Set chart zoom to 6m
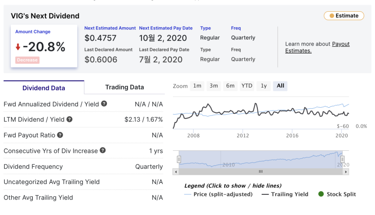Screen dimensions: 375x215 pos(230,86)
